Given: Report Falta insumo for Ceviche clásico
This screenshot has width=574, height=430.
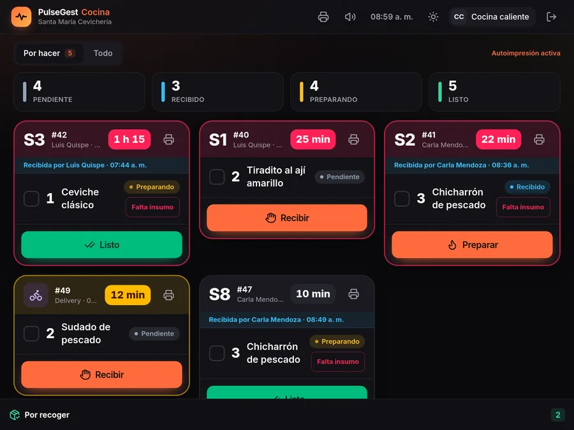Looking at the screenshot, I should point(152,207).
